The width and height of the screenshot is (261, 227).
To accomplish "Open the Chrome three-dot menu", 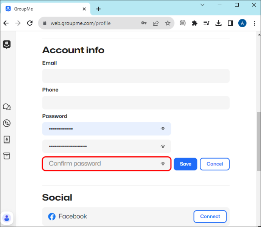I will [x=254, y=23].
